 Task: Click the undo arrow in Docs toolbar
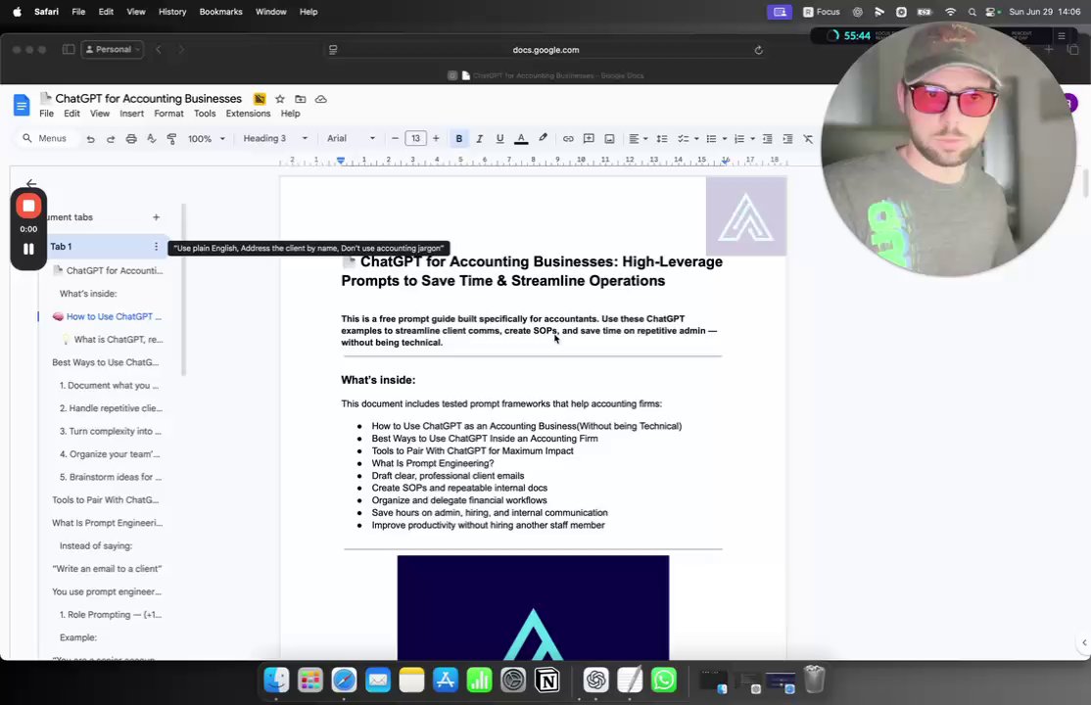tap(90, 138)
